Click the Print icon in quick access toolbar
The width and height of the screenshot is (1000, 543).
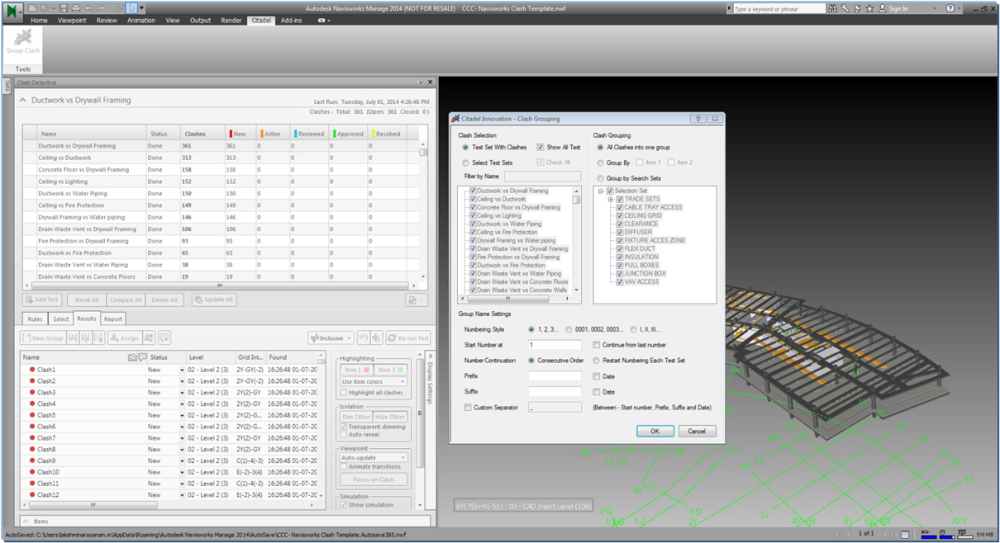point(76,8)
